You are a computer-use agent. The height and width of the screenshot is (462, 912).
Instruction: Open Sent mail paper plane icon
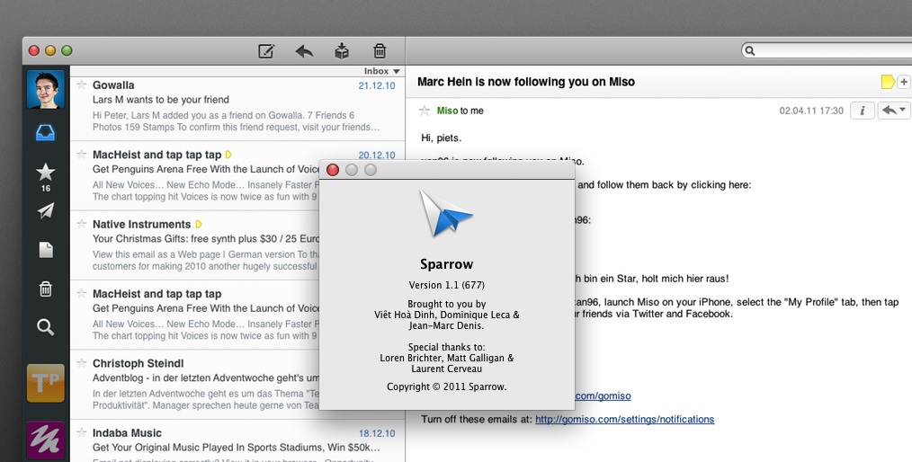45,210
